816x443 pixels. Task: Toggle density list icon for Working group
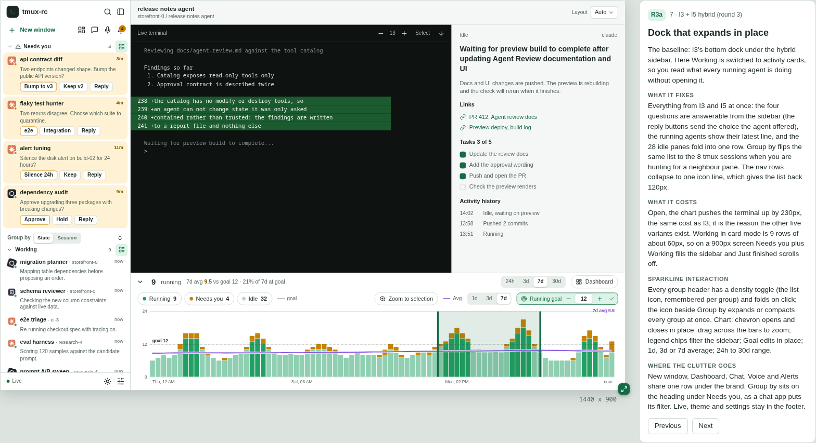click(121, 250)
